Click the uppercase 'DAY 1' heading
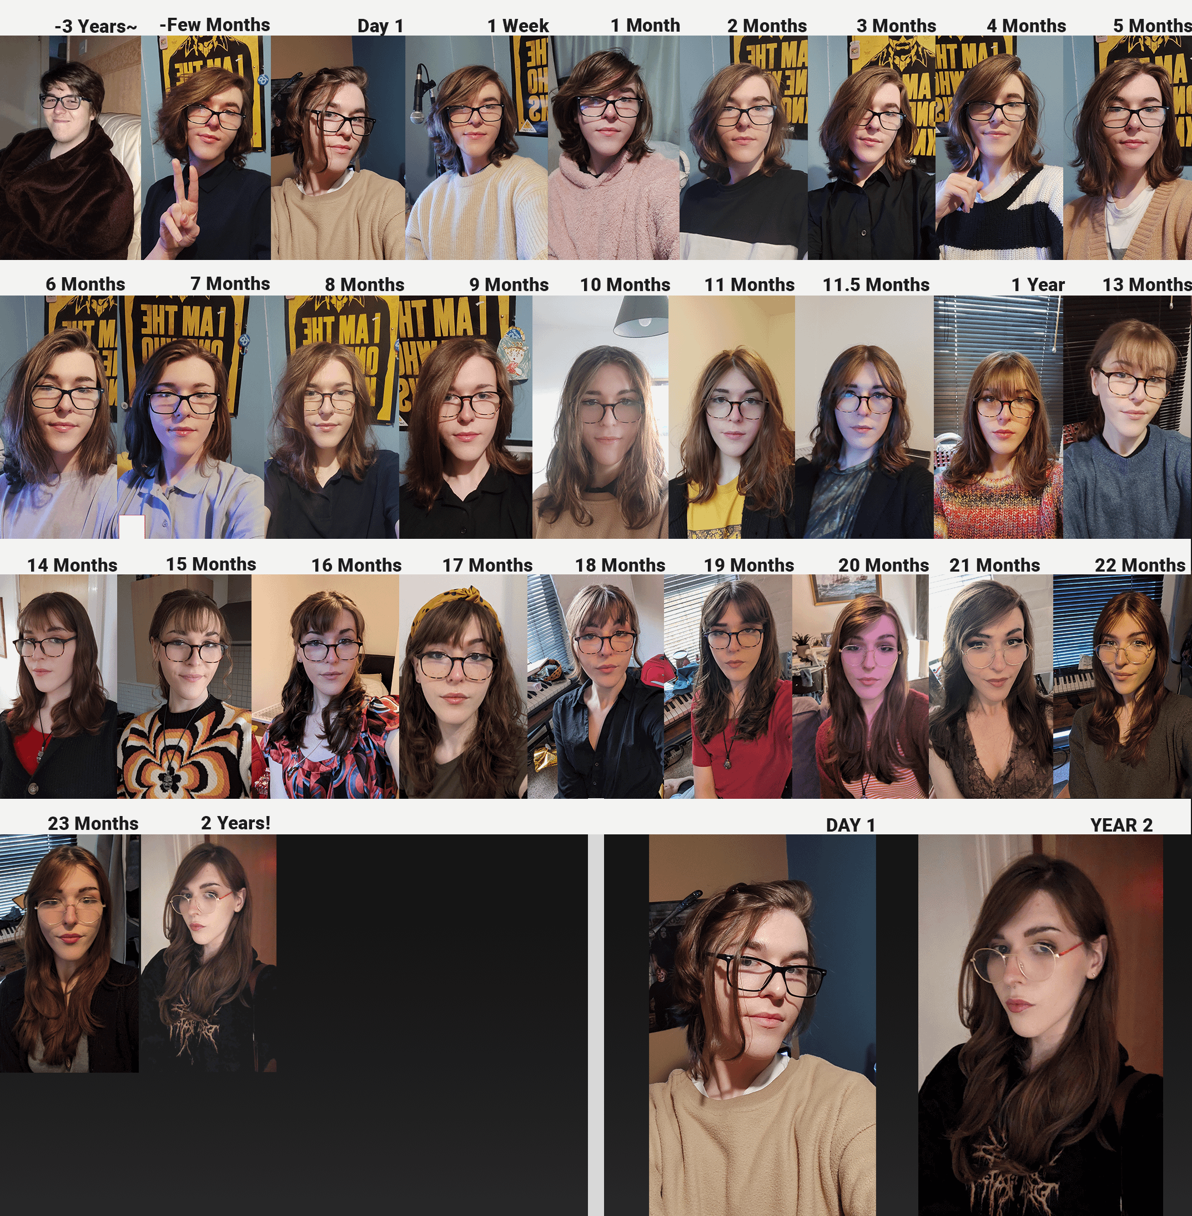This screenshot has height=1216, width=1192. [x=850, y=825]
